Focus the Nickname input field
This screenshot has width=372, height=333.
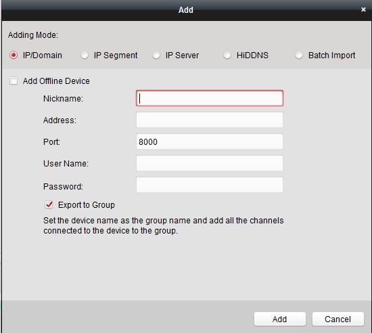pos(210,98)
